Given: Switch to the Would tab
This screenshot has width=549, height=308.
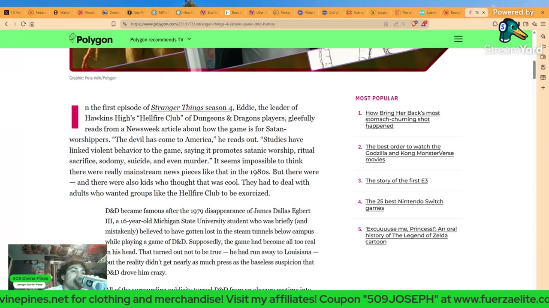Looking at the screenshot, I should (x=86, y=12).
